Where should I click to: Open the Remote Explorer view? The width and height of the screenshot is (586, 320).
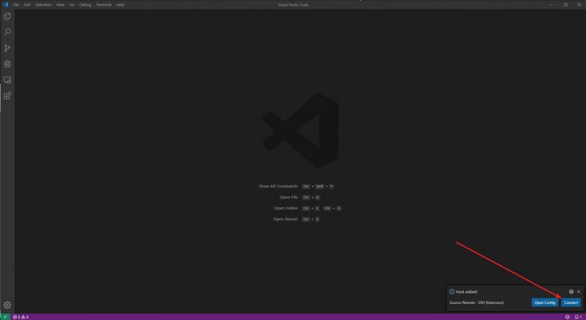point(7,80)
